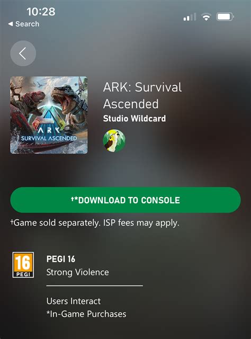Tap the Wi-Fi status icon
Screen dimensions: 251x339
pyautogui.click(x=206, y=16)
